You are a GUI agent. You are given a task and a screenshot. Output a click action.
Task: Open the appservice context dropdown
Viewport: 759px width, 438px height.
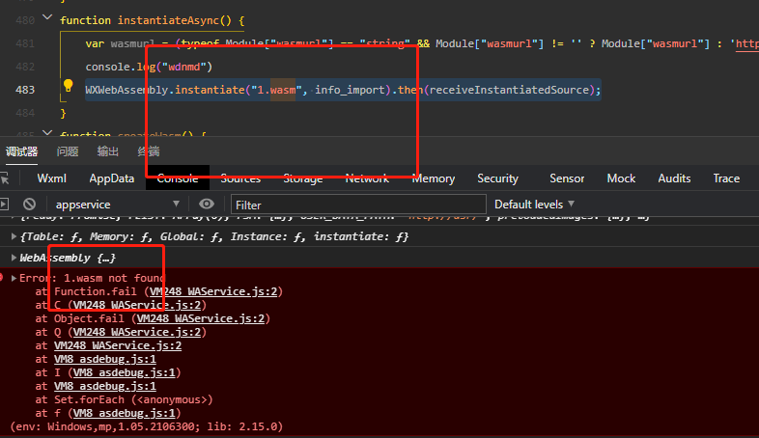click(117, 205)
